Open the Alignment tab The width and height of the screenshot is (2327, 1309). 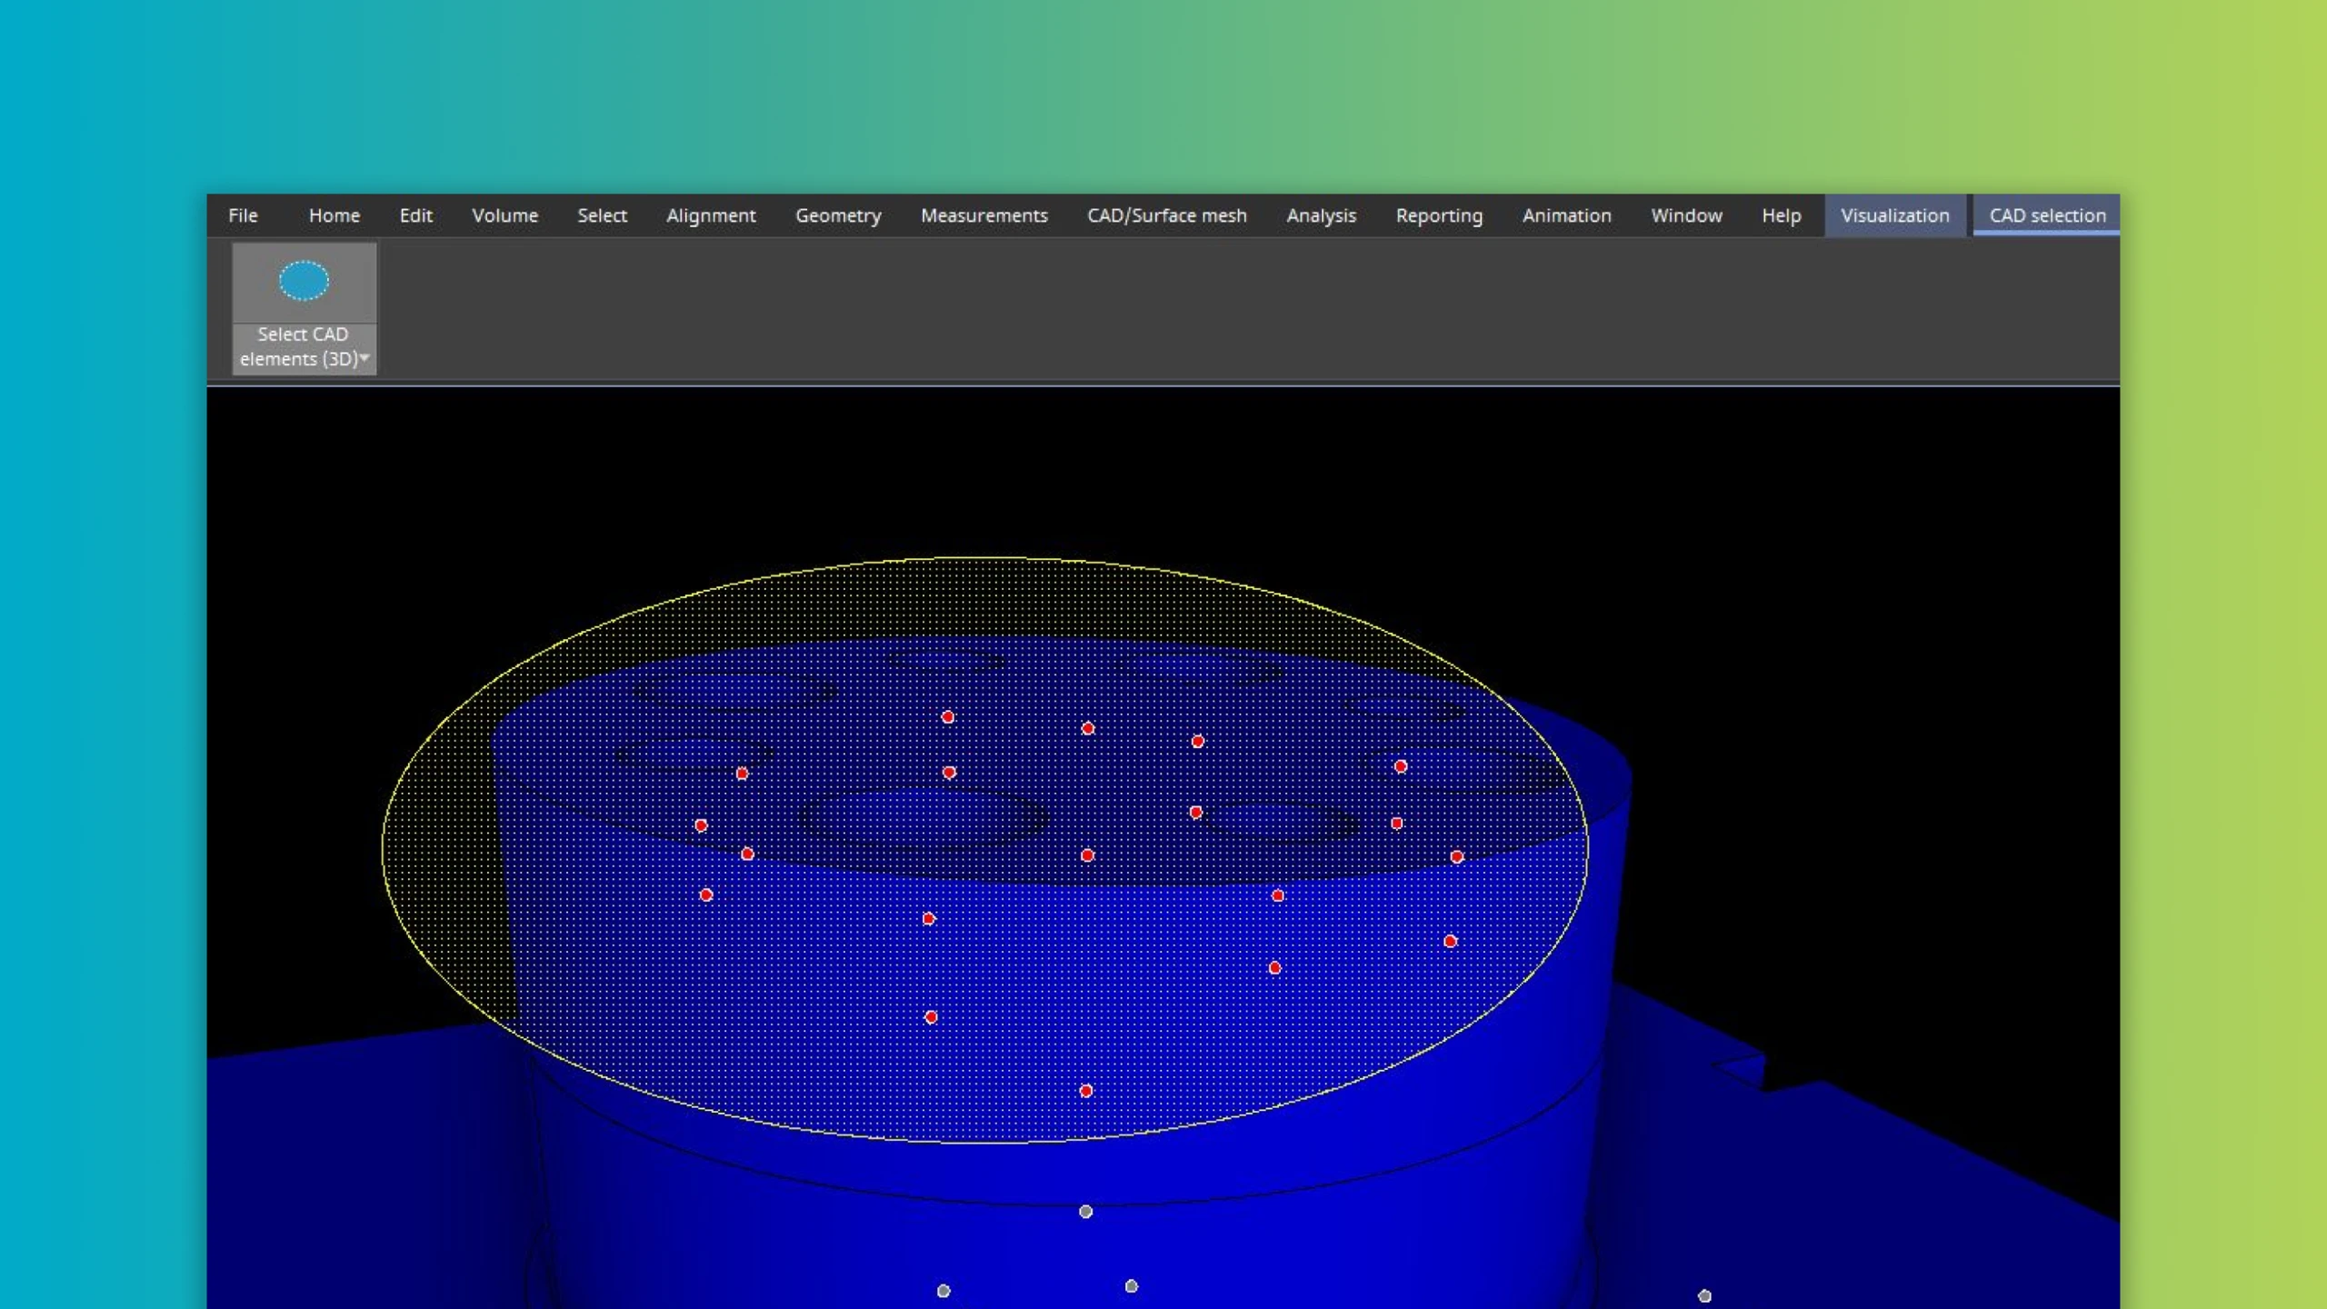pos(711,215)
